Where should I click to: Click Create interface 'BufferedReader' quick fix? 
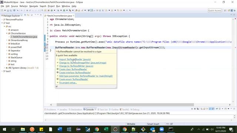75,73
